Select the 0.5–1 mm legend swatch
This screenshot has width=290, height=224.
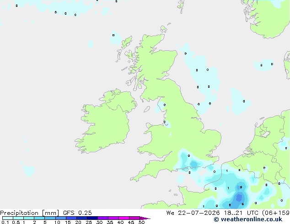point(18,218)
